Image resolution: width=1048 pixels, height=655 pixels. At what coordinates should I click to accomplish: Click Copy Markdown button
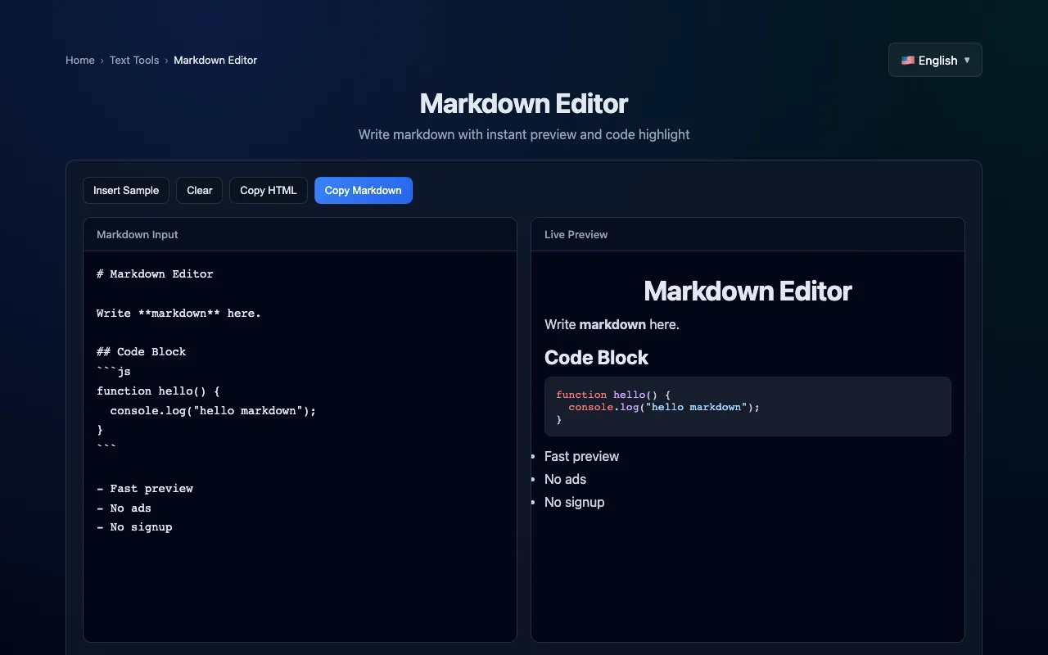(364, 190)
